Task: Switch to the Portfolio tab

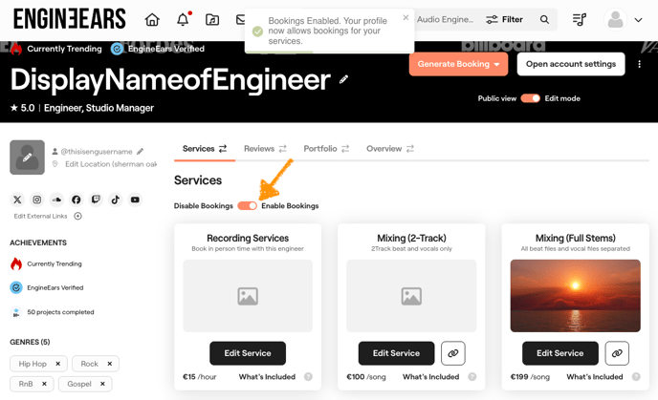Action: coord(326,149)
